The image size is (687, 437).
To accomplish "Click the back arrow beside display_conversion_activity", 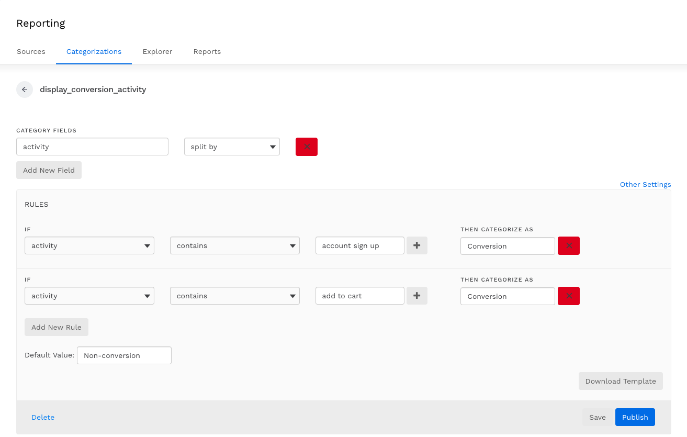I will click(25, 89).
